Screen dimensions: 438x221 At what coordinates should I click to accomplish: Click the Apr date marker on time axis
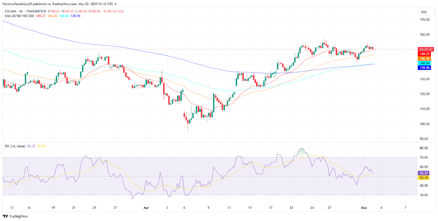point(145,208)
